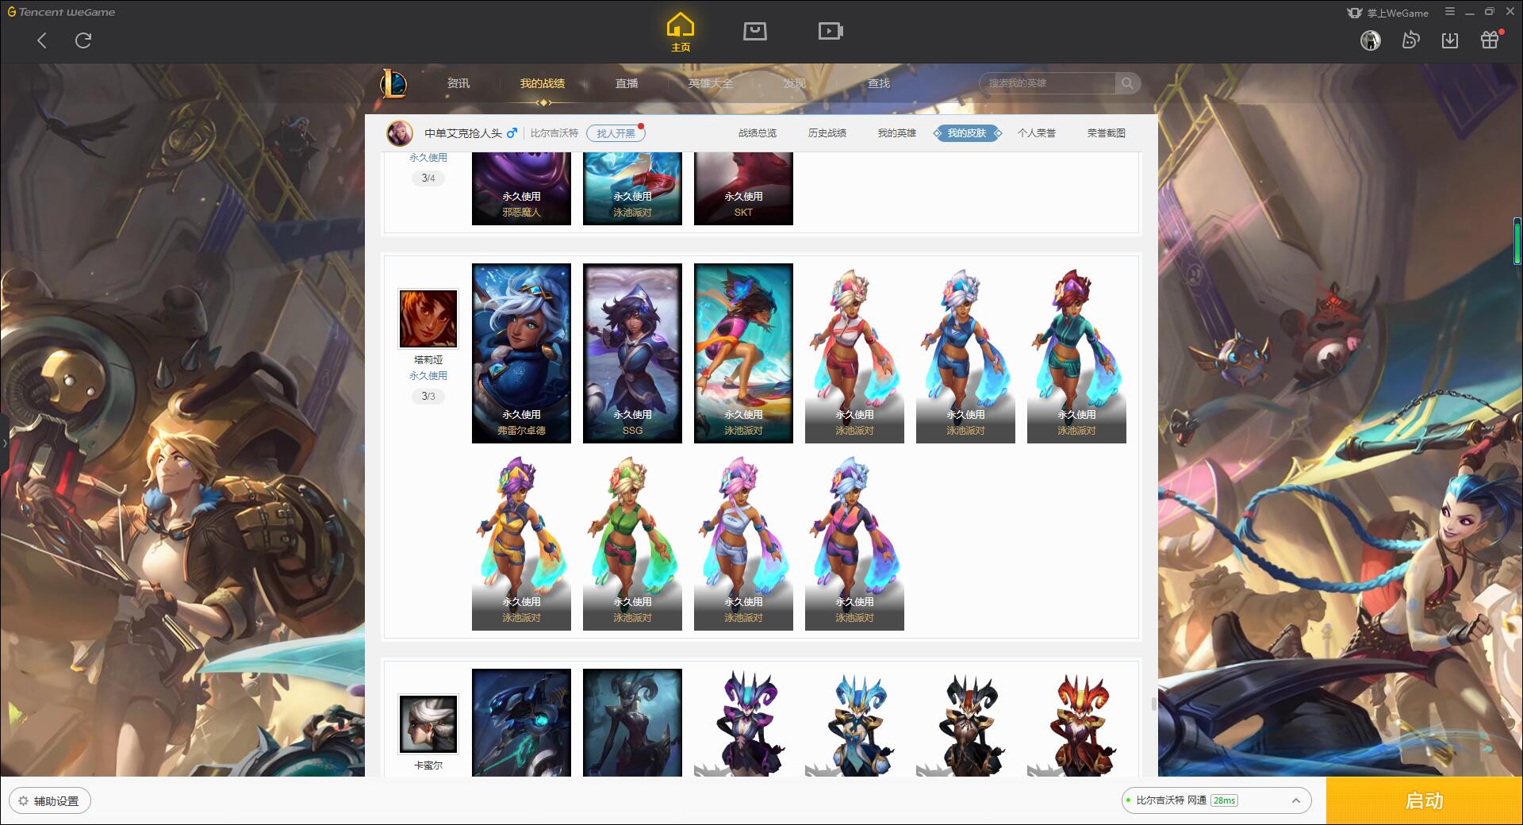This screenshot has width=1523, height=825.
Task: Open the friends/social icon near avatar
Action: tap(1410, 40)
